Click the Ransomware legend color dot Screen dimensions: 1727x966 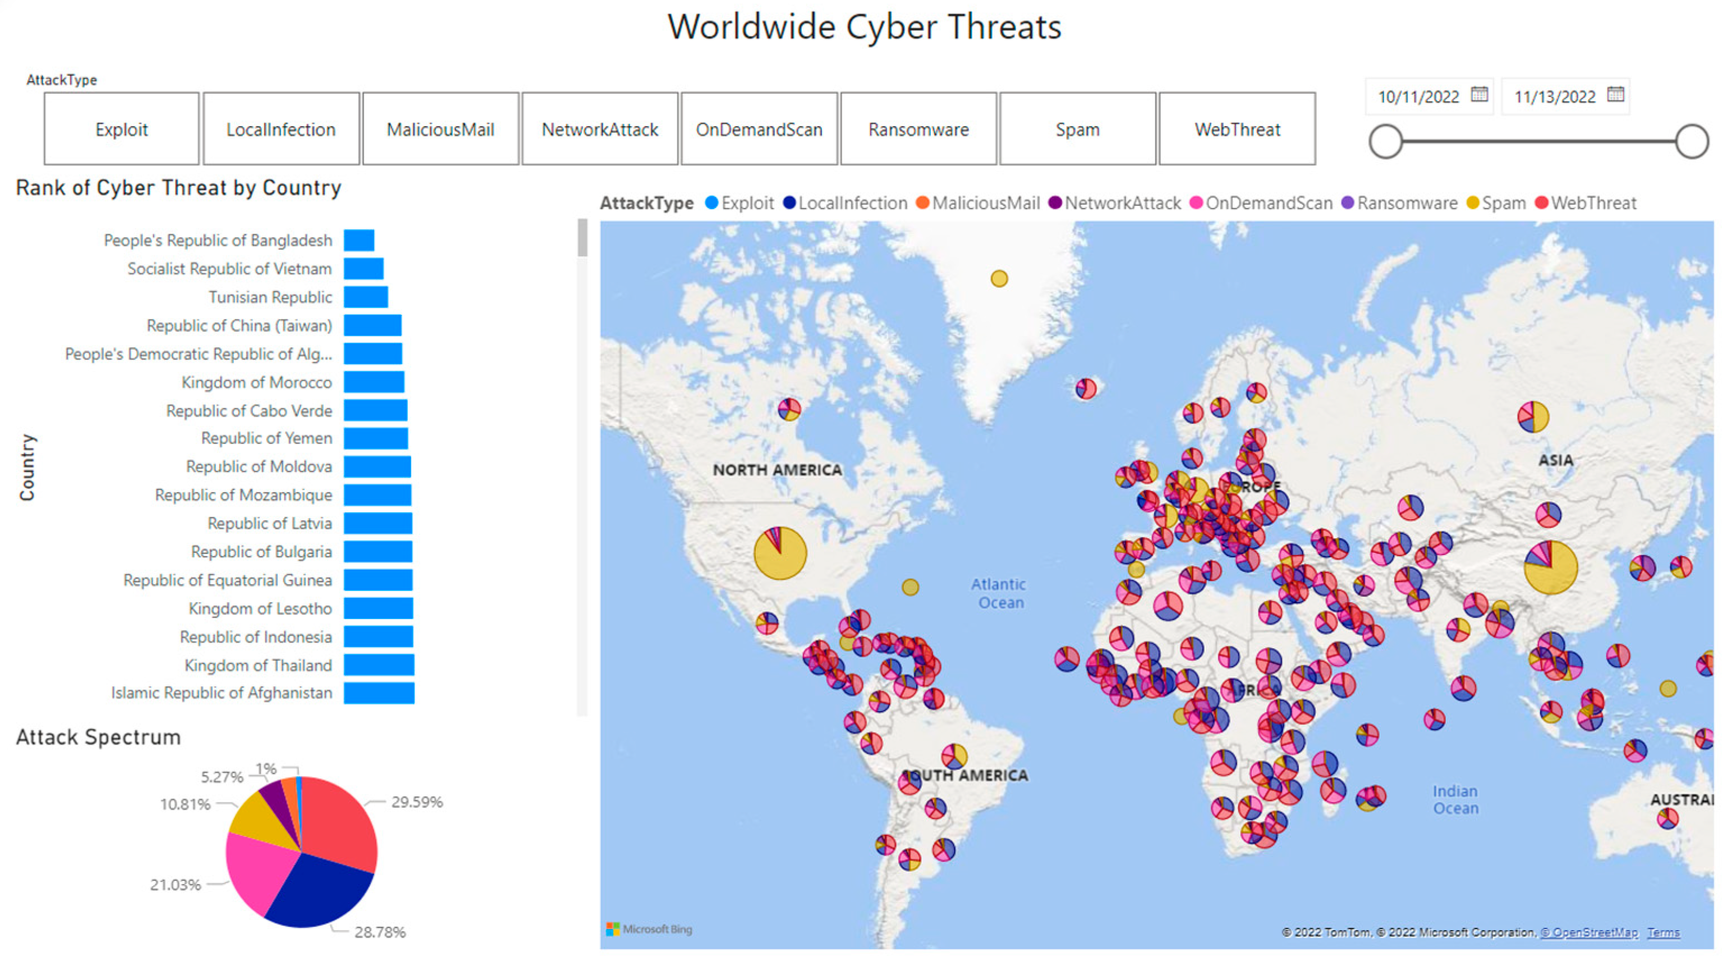click(x=1348, y=203)
